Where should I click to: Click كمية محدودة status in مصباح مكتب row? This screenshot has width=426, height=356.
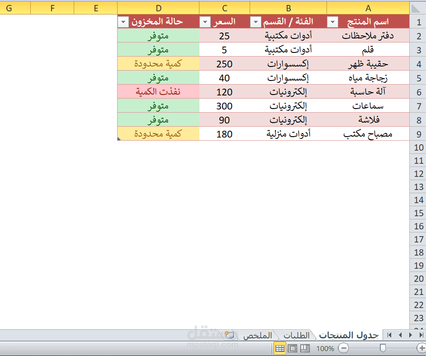pyautogui.click(x=158, y=134)
